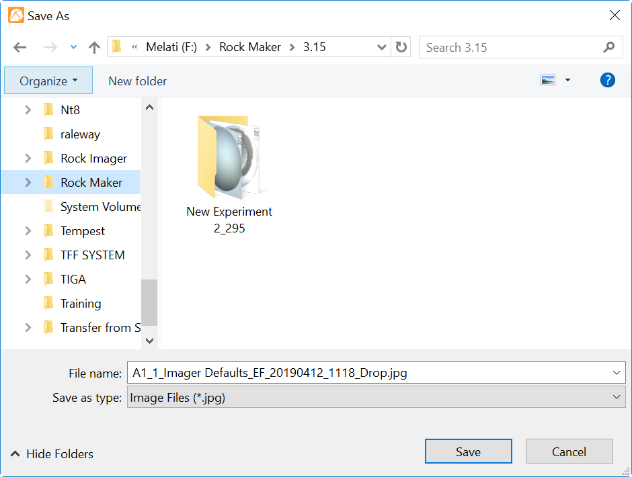The height and width of the screenshot is (477, 632).
Task: Click the Rock Maker app icon in titlebar
Action: [16, 15]
